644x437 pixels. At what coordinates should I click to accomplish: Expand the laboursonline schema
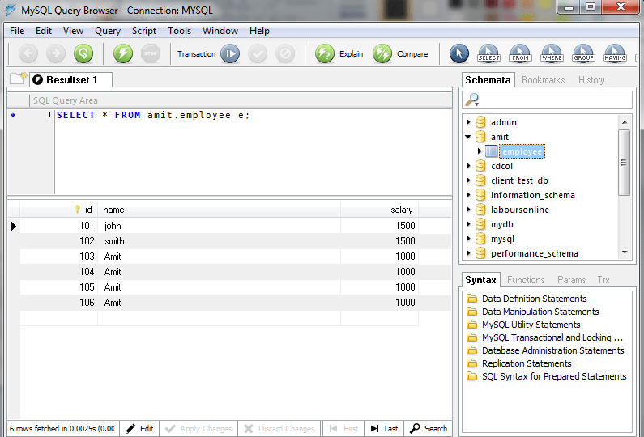(x=468, y=210)
